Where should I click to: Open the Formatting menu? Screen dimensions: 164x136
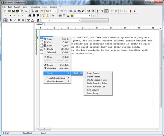pos(35,7)
